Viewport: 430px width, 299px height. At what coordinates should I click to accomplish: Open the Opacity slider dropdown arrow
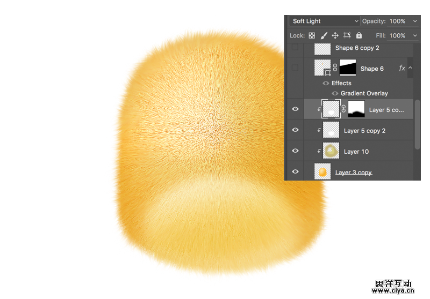tap(415, 21)
